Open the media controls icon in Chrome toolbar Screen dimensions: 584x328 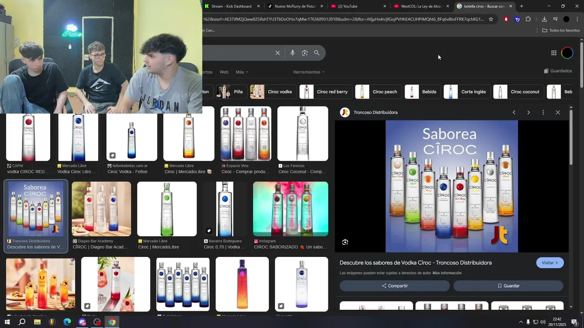point(555,19)
